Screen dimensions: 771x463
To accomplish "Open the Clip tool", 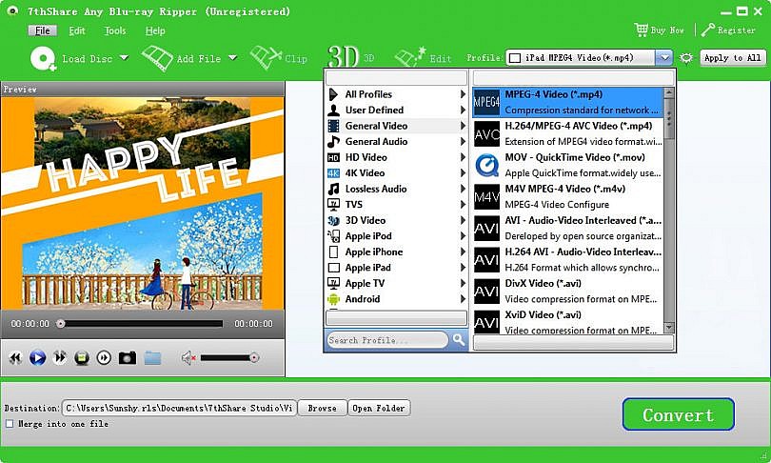I will coord(279,58).
